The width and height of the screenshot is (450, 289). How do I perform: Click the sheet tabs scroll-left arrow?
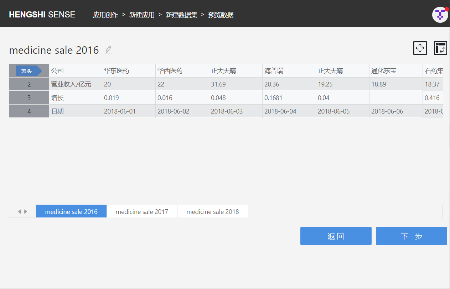click(x=19, y=211)
